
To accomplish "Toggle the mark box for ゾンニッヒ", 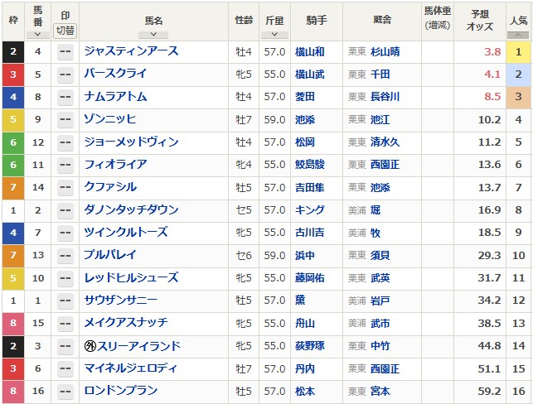I will pyautogui.click(x=65, y=120).
